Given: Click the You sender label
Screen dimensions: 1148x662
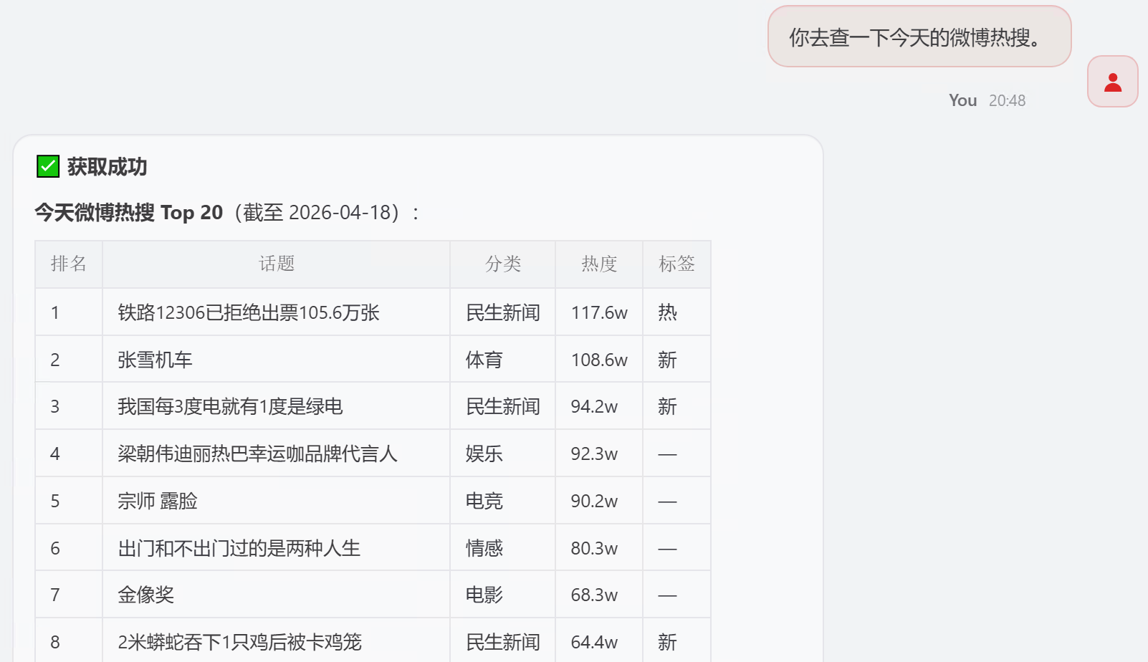Looking at the screenshot, I should 962,100.
